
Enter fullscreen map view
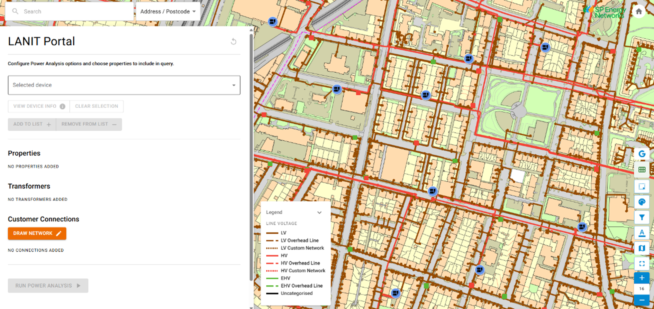tap(642, 263)
